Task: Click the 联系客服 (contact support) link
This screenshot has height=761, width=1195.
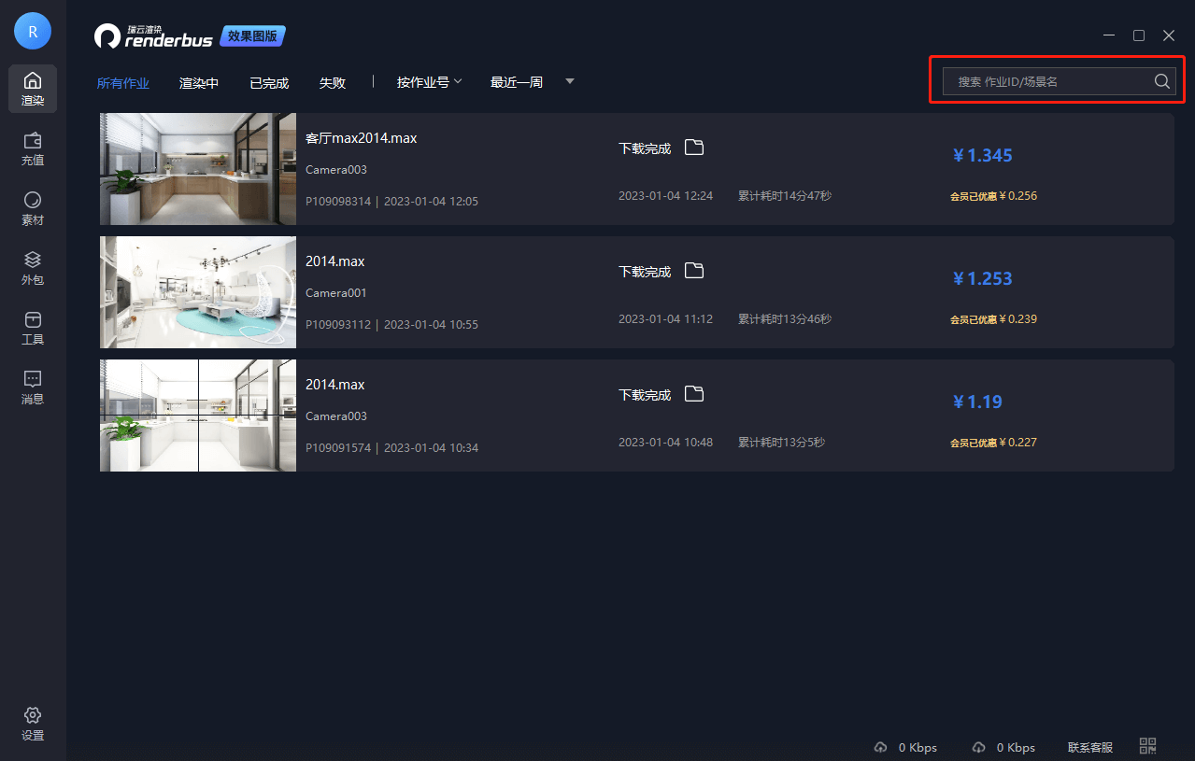Action: pos(1090,747)
